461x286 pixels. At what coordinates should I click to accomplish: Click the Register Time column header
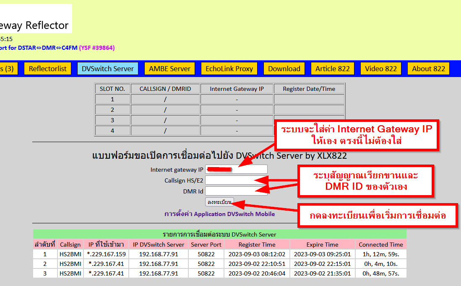(x=257, y=245)
